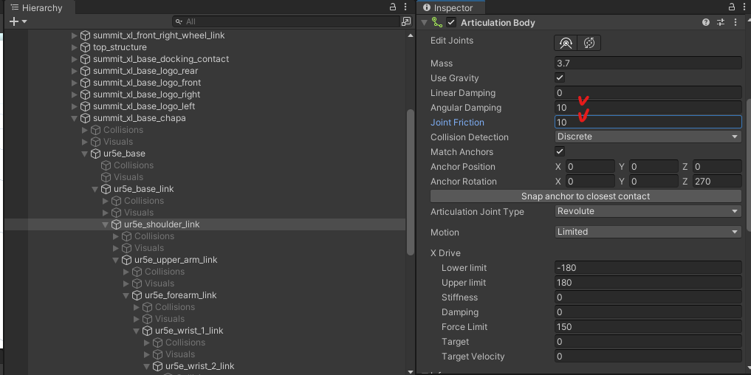Toggle the Match Anchors checkbox
Viewport: 751px width, 375px height.
pyautogui.click(x=560, y=151)
